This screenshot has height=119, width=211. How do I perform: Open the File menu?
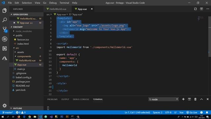pyautogui.click(x=10, y=3)
